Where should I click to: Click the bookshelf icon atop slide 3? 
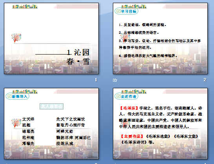(25, 91)
